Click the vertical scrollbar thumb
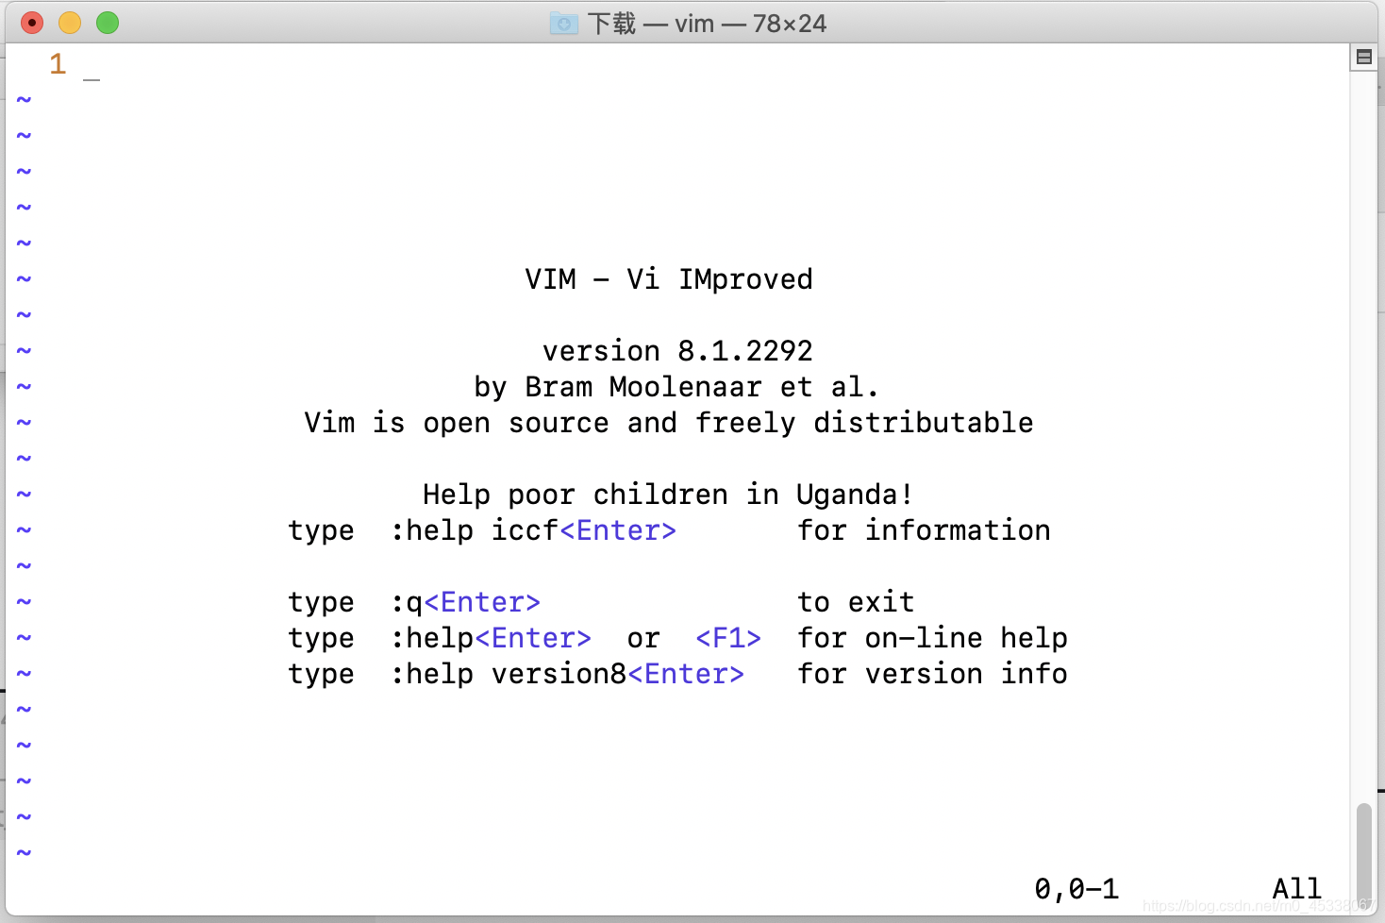The image size is (1385, 923). 1363,856
